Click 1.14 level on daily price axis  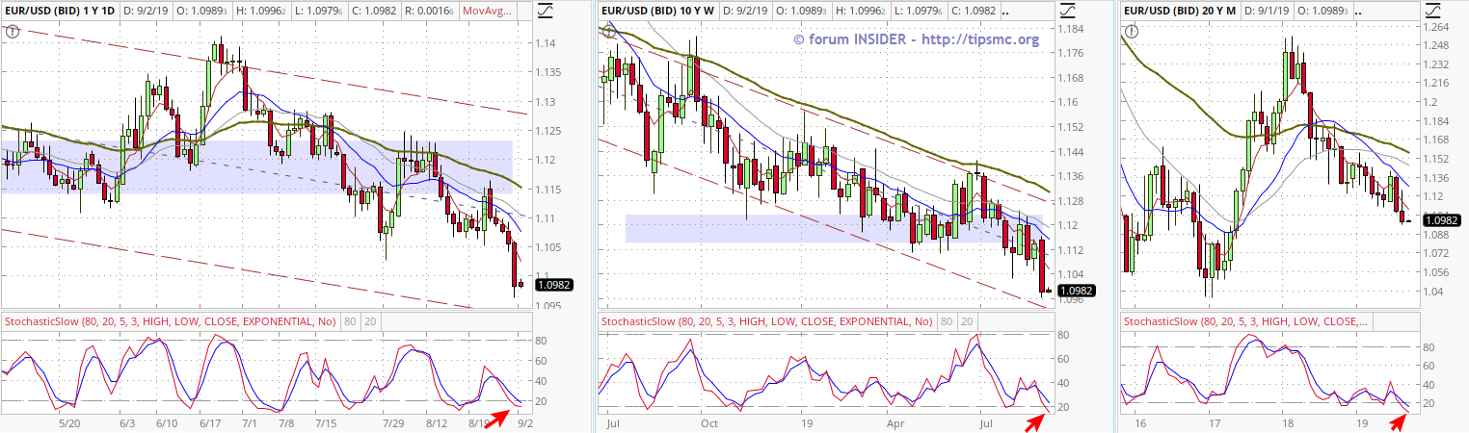[547, 44]
